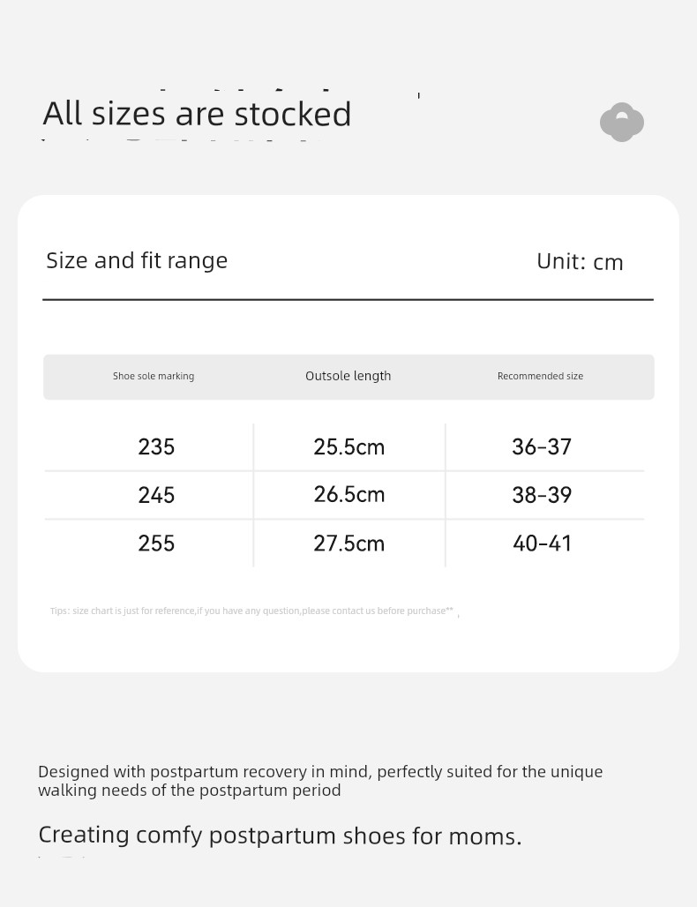The width and height of the screenshot is (697, 907).
Task: Select the 'Shoe sole marking' column header
Action: pyautogui.click(x=154, y=376)
